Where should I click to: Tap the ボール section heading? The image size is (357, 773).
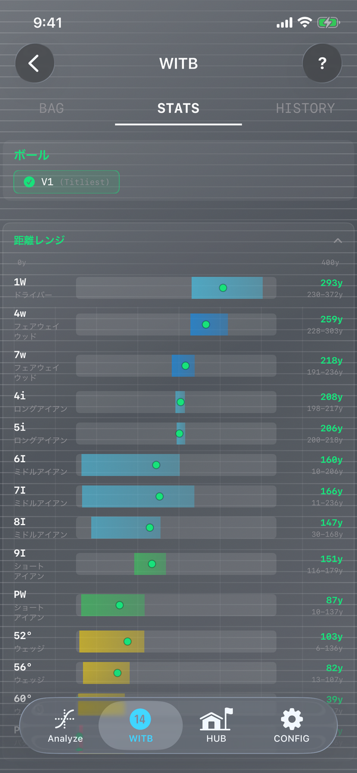click(32, 155)
